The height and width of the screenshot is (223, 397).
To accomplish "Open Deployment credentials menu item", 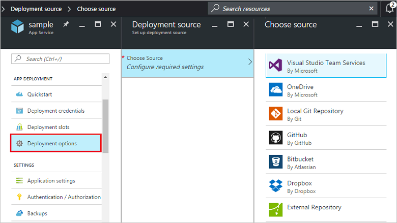I will tap(56, 111).
